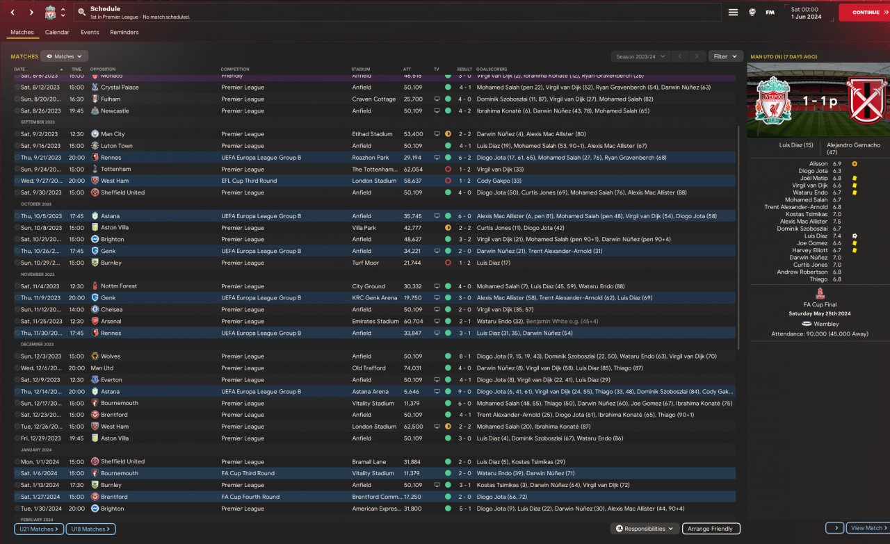Image resolution: width=890 pixels, height=544 pixels.
Task: Switch to the Calendar tab
Action: coord(57,33)
